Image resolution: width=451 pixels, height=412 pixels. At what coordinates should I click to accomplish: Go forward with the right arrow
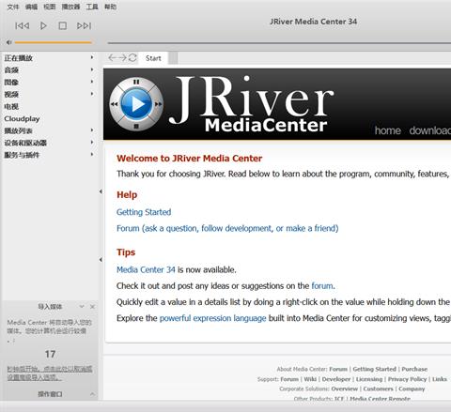[122, 58]
